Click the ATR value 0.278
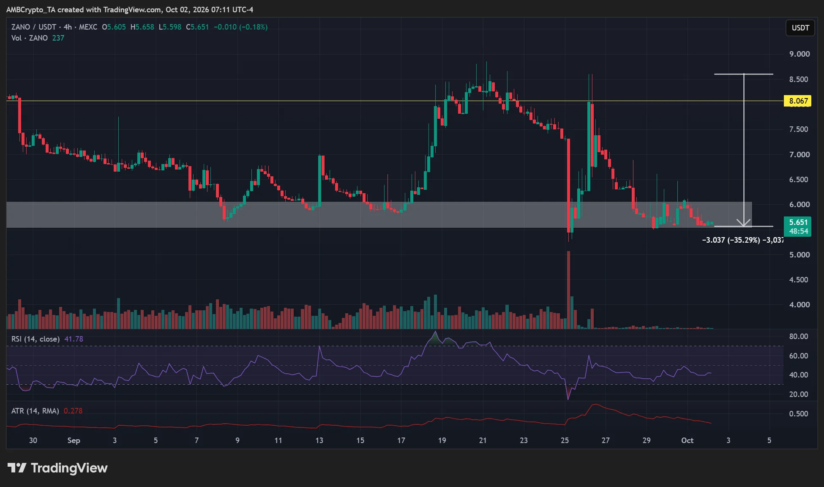This screenshot has height=487, width=824. click(73, 411)
